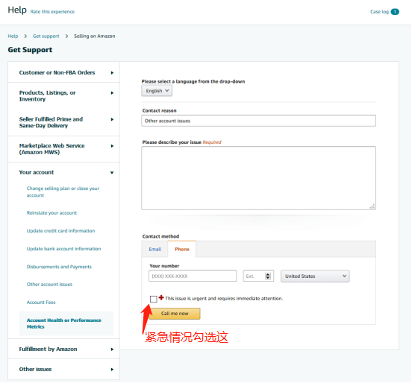Switch to the Email contact tab
Viewport: 412px width, 383px height.
(154, 249)
